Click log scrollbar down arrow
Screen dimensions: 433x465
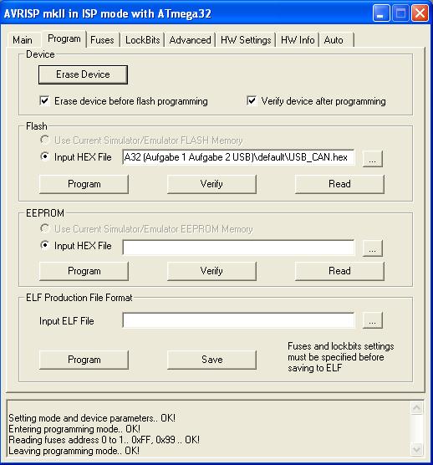(416, 449)
